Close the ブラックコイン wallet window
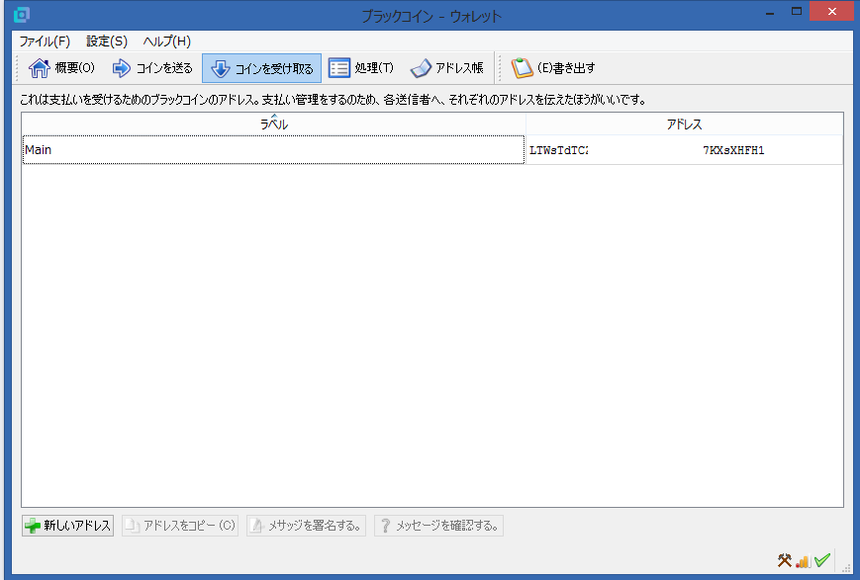 coord(831,12)
